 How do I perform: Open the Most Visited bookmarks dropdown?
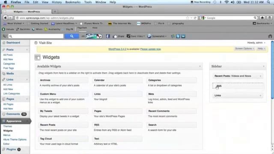point(14,23)
